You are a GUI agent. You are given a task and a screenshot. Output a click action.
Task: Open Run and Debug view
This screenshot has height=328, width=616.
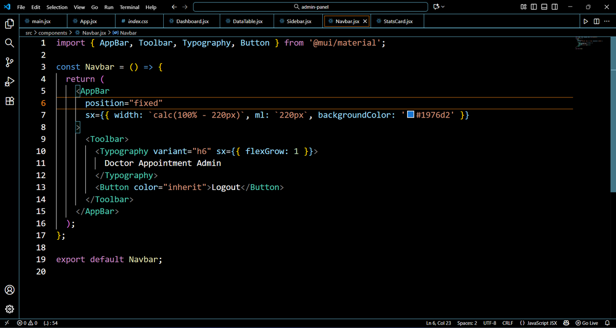pos(9,82)
